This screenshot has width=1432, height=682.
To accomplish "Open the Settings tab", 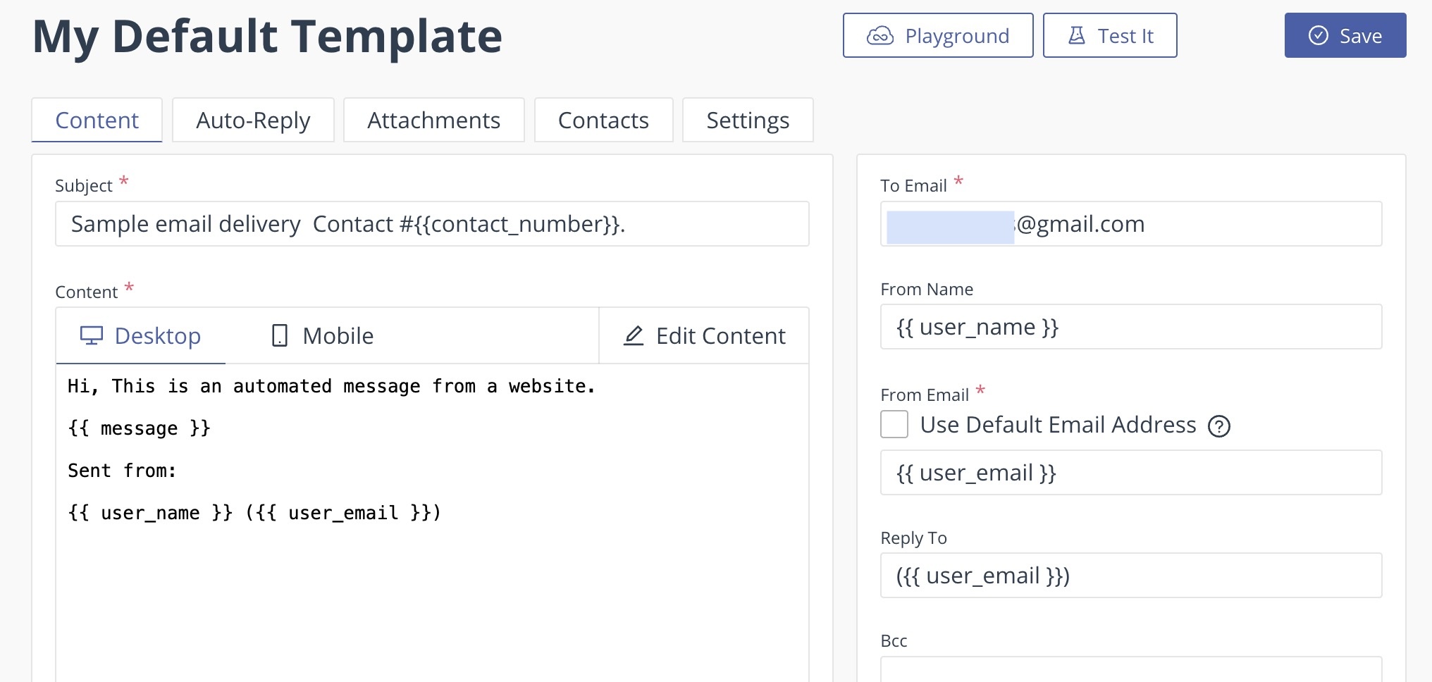I will point(748,120).
